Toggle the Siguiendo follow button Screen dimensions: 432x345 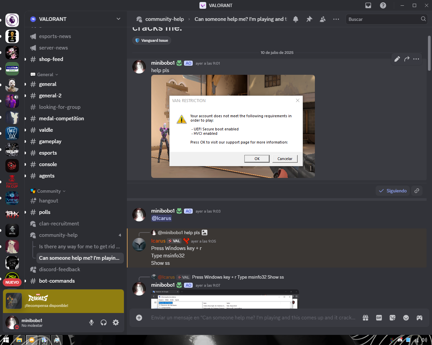pyautogui.click(x=393, y=191)
